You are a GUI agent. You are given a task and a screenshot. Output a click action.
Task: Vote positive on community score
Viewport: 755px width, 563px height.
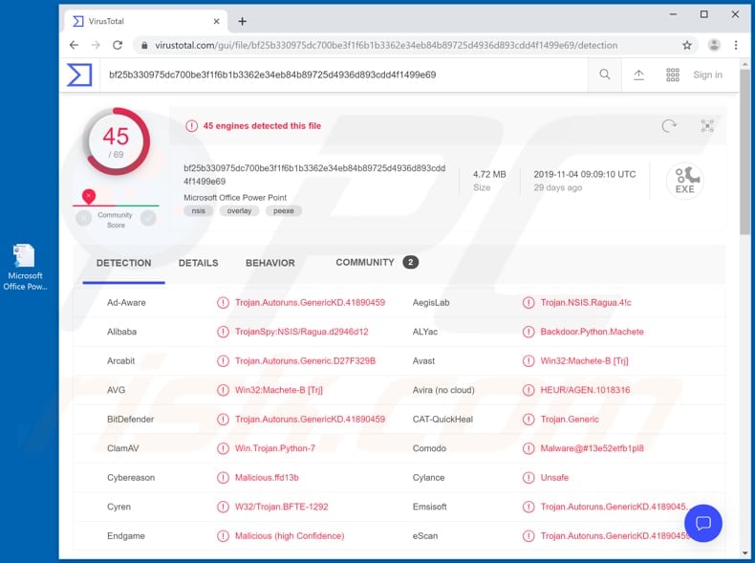(x=148, y=218)
